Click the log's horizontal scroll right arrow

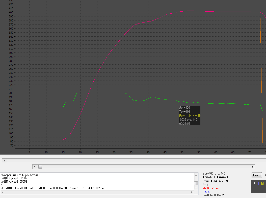[192, 192]
